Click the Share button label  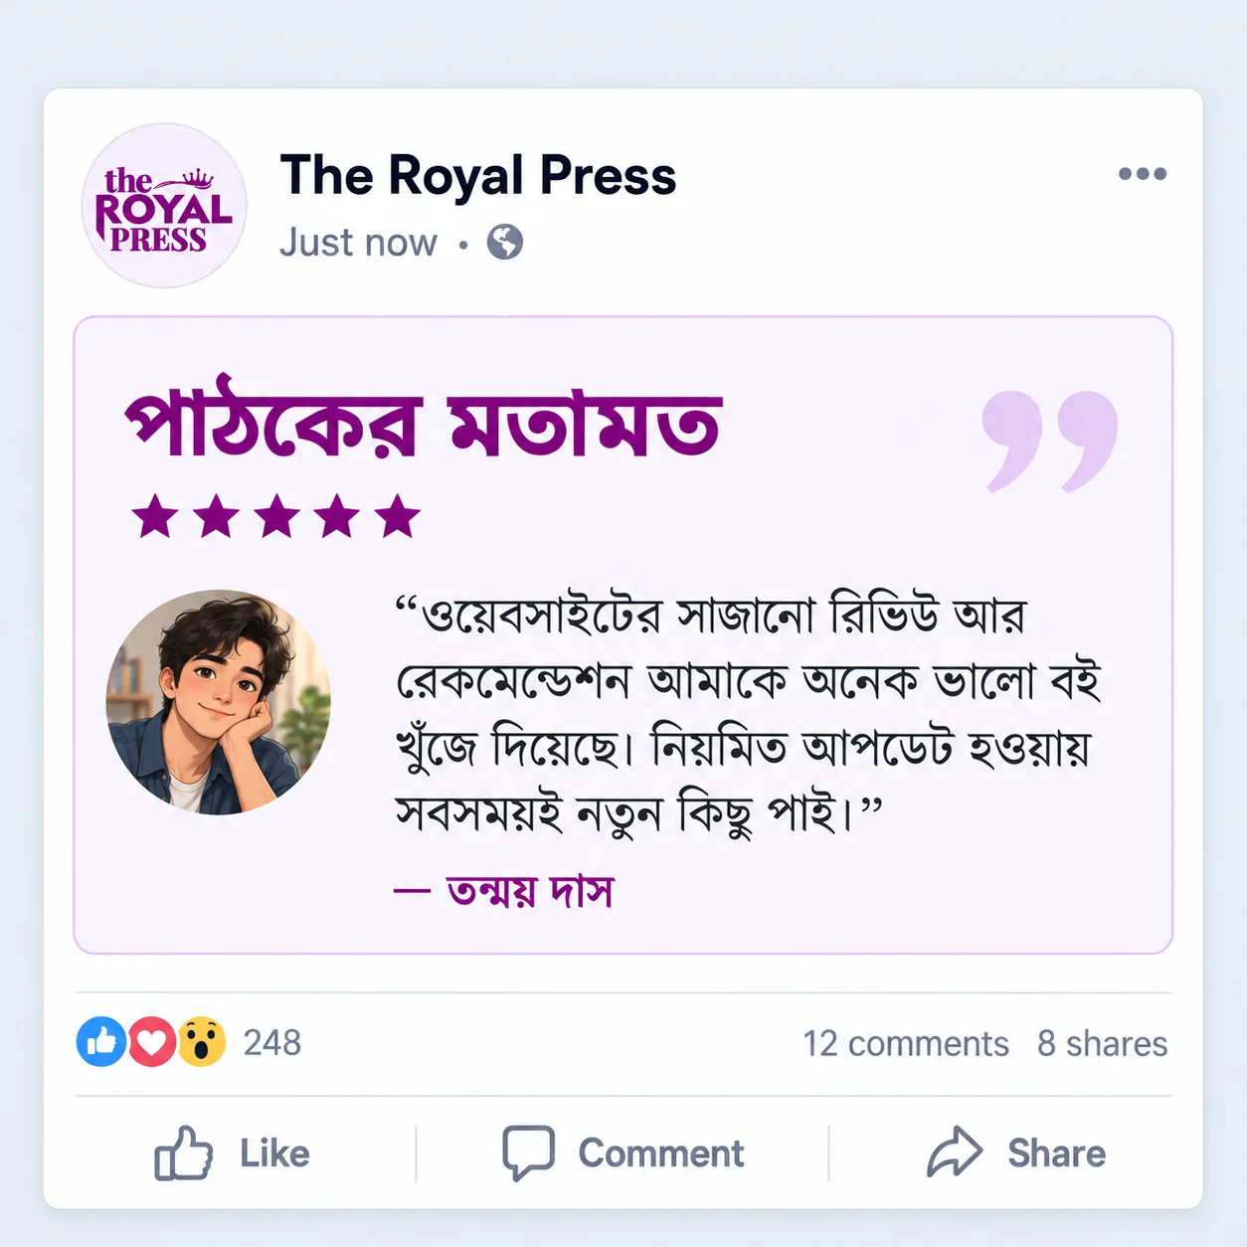click(x=1057, y=1154)
